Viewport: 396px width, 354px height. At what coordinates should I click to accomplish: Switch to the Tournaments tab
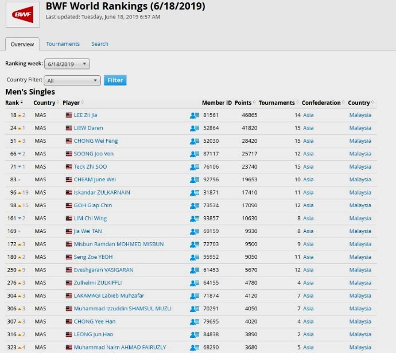pos(63,44)
